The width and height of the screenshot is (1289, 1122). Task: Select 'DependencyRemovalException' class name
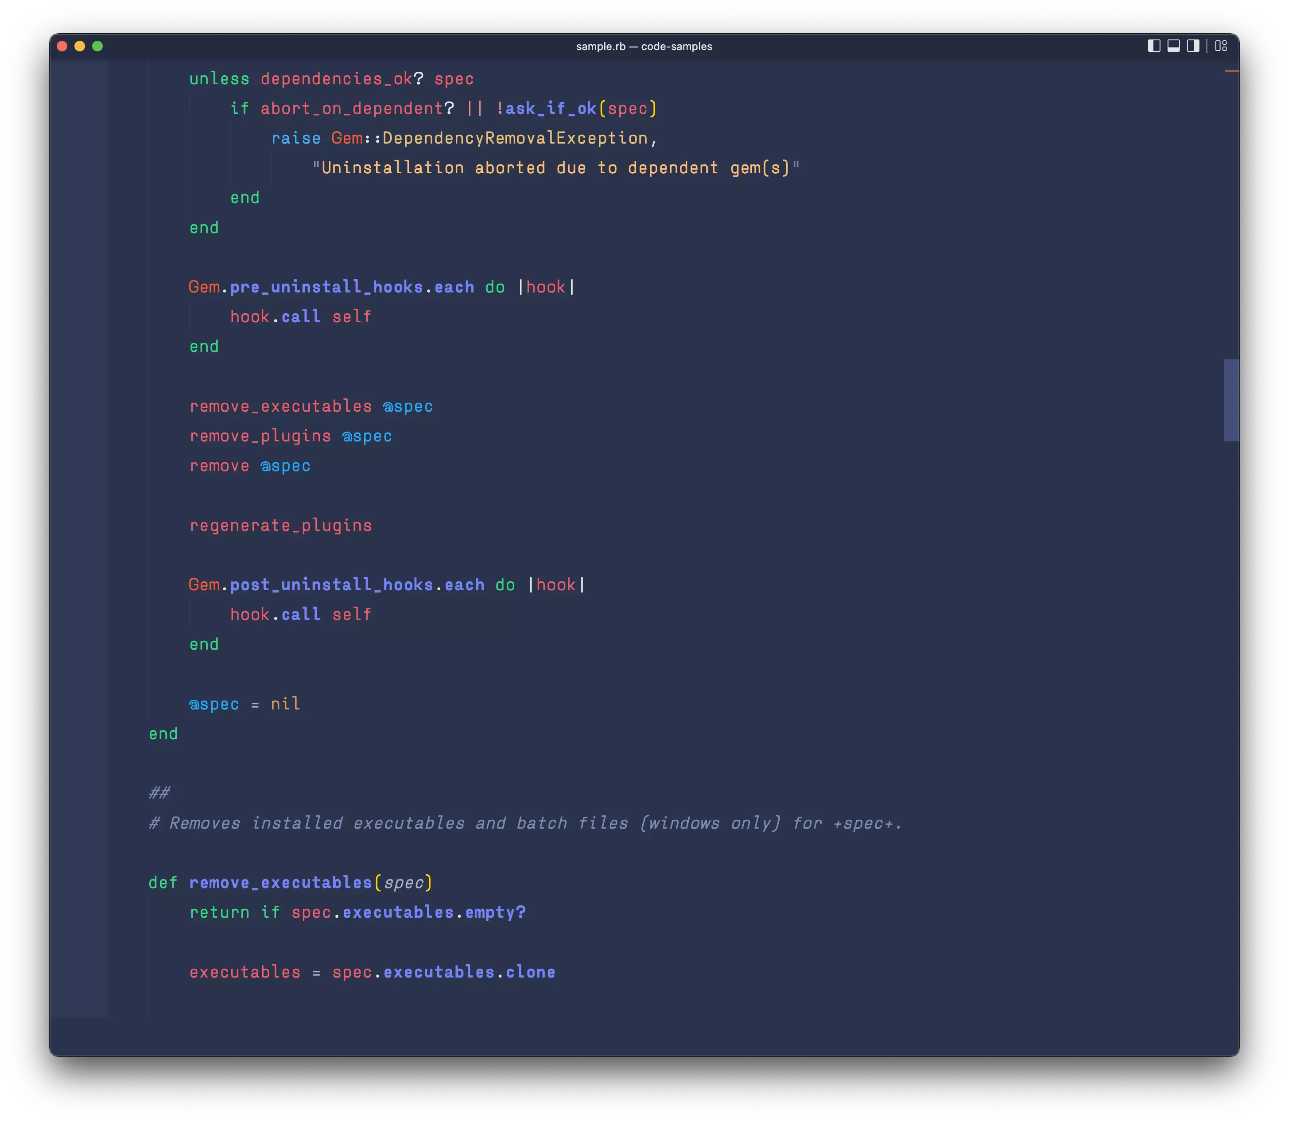[515, 138]
